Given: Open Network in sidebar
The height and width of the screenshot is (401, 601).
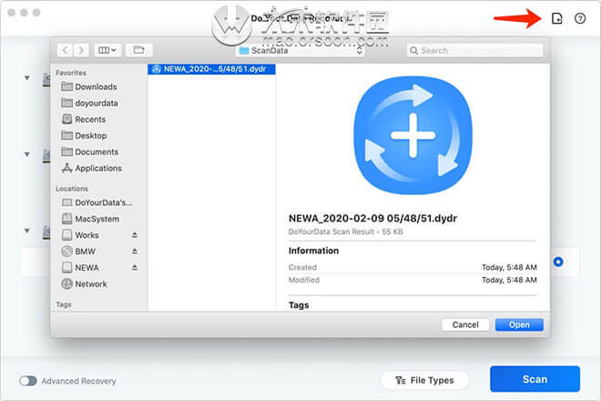Looking at the screenshot, I should (91, 284).
